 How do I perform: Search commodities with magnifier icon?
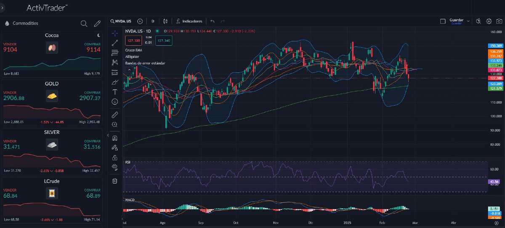[84, 24]
